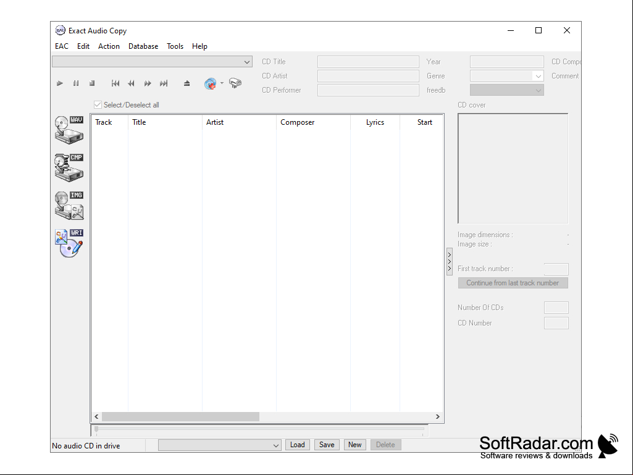Open metadata provider dropdown arrow
633x475 pixels.
pyautogui.click(x=222, y=83)
